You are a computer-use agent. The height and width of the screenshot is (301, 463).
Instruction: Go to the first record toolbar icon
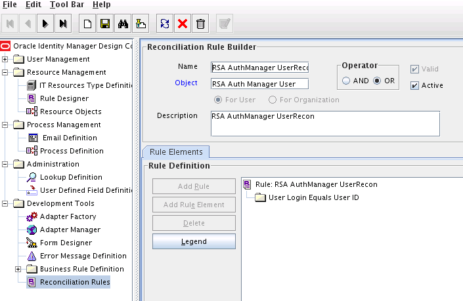(x=10, y=24)
